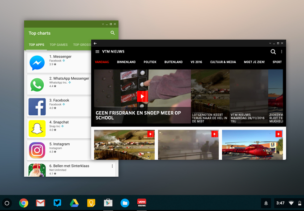The height and width of the screenshot is (211, 304).
Task: Open options for Bellen met Sinterklaas
Action: click(112, 166)
